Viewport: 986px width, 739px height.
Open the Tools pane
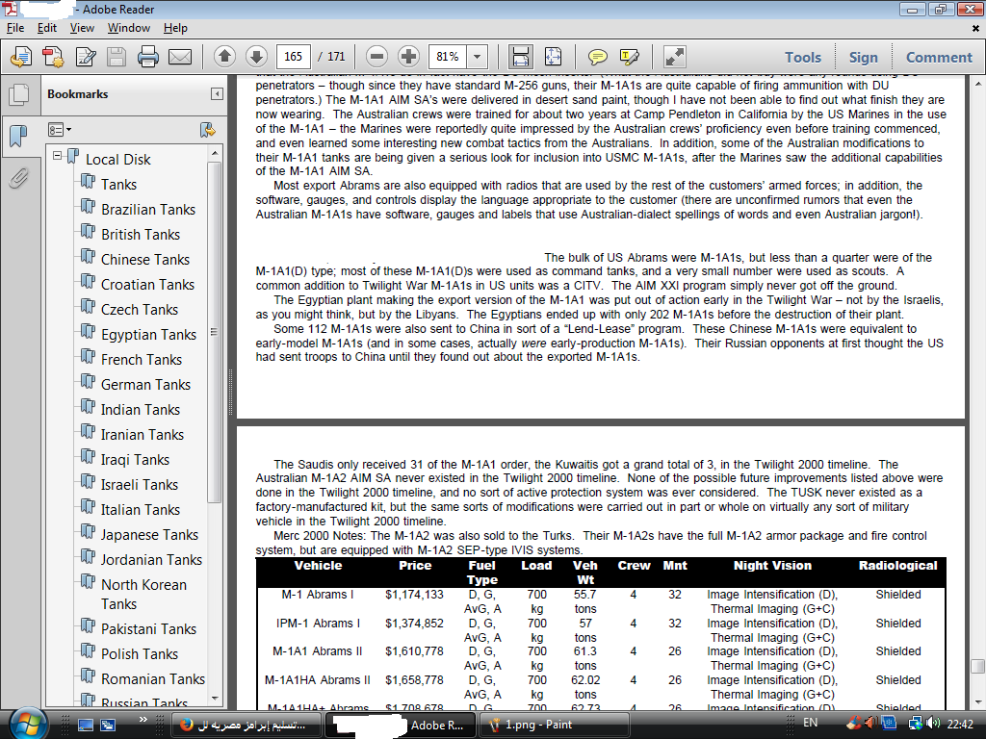803,57
